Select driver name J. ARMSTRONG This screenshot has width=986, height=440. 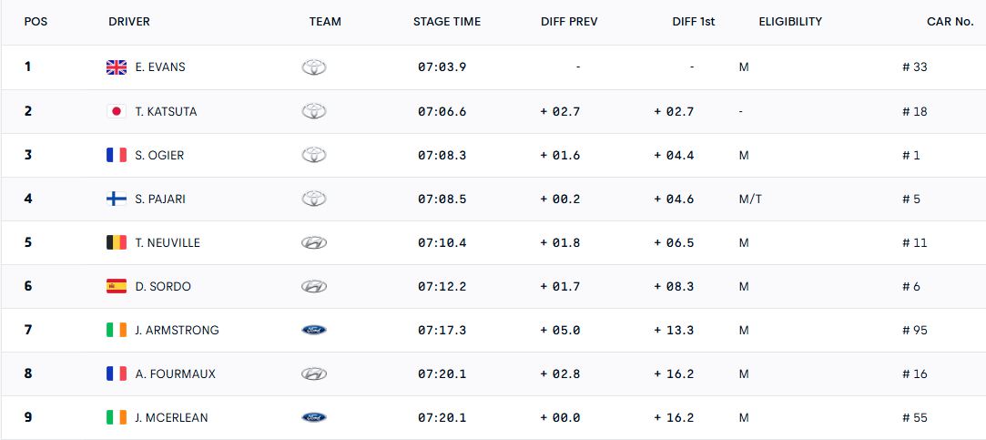pos(177,330)
